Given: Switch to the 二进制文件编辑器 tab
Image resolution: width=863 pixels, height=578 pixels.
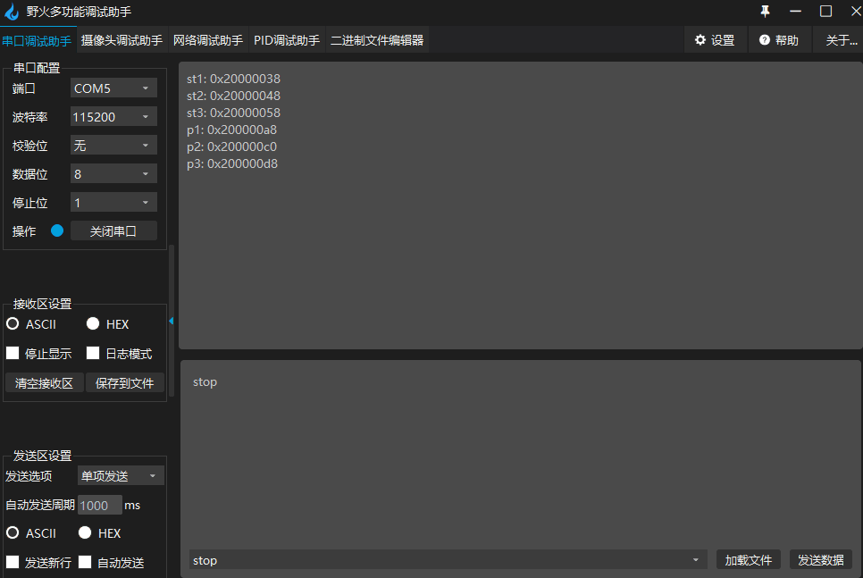Looking at the screenshot, I should [377, 40].
